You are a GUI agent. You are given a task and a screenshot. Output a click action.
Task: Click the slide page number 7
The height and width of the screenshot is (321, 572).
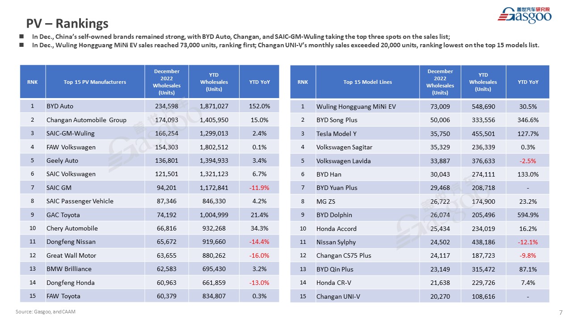coord(561,312)
